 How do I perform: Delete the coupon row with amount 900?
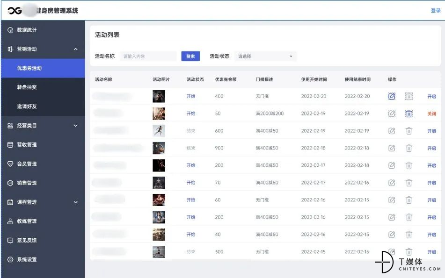pos(409,148)
